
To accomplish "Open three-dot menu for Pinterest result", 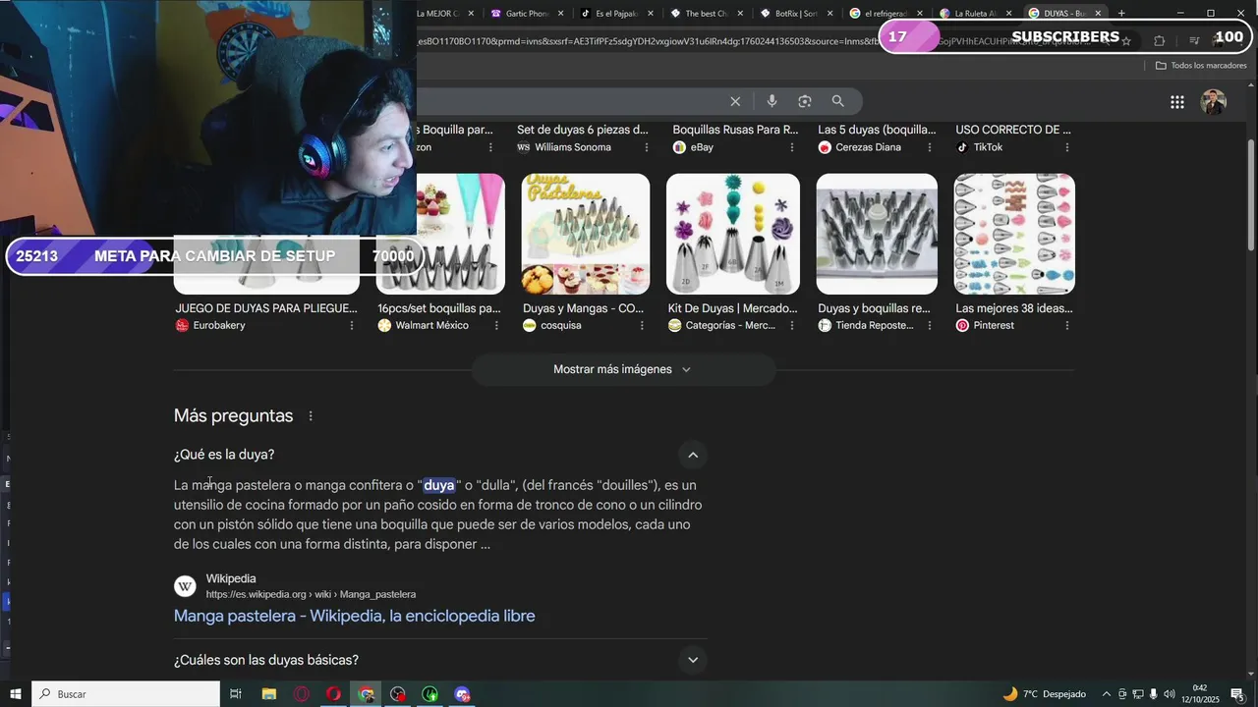I will pos(1067,325).
